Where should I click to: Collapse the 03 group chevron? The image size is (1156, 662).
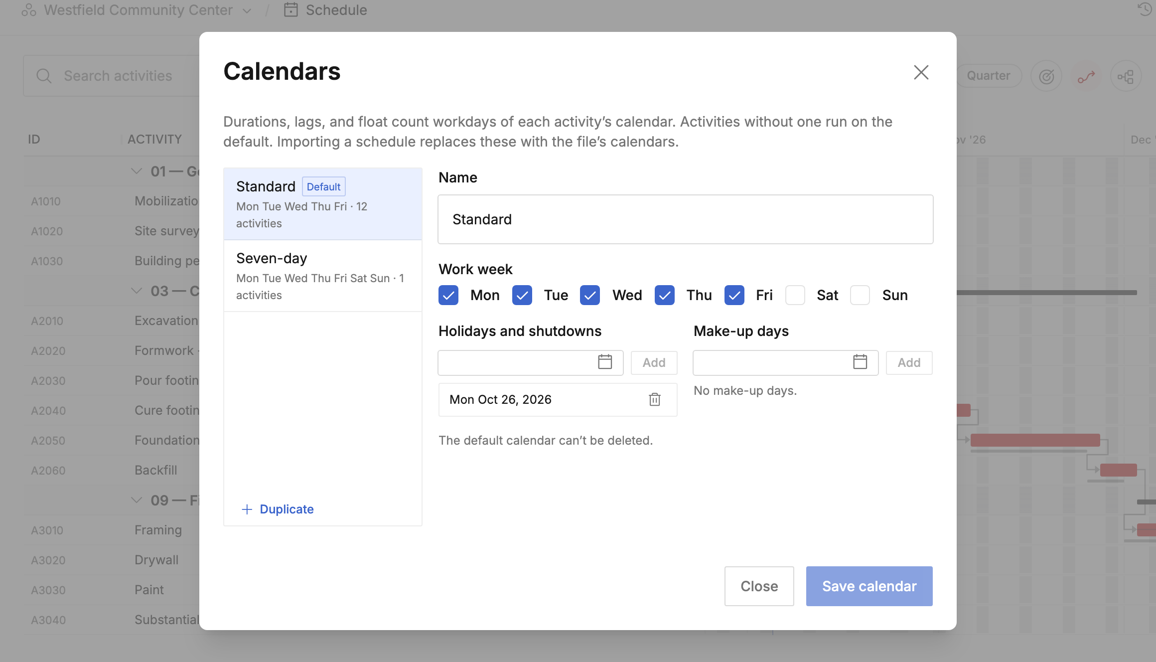(x=137, y=291)
